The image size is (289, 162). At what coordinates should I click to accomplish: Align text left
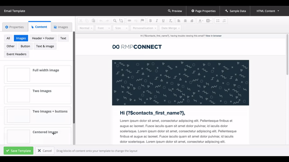pos(179,21)
